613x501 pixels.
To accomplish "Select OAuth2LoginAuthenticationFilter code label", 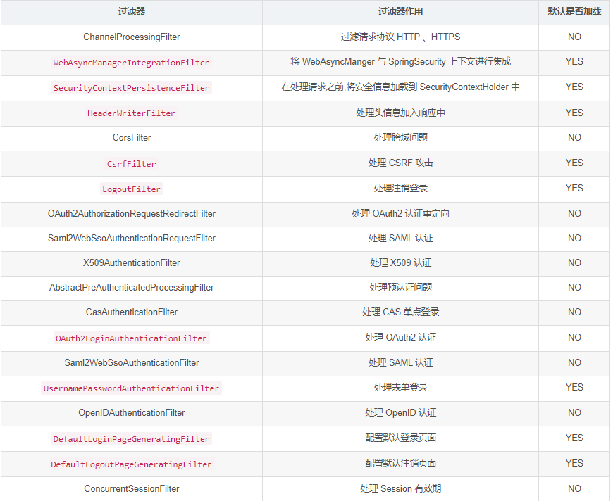I will click(131, 338).
